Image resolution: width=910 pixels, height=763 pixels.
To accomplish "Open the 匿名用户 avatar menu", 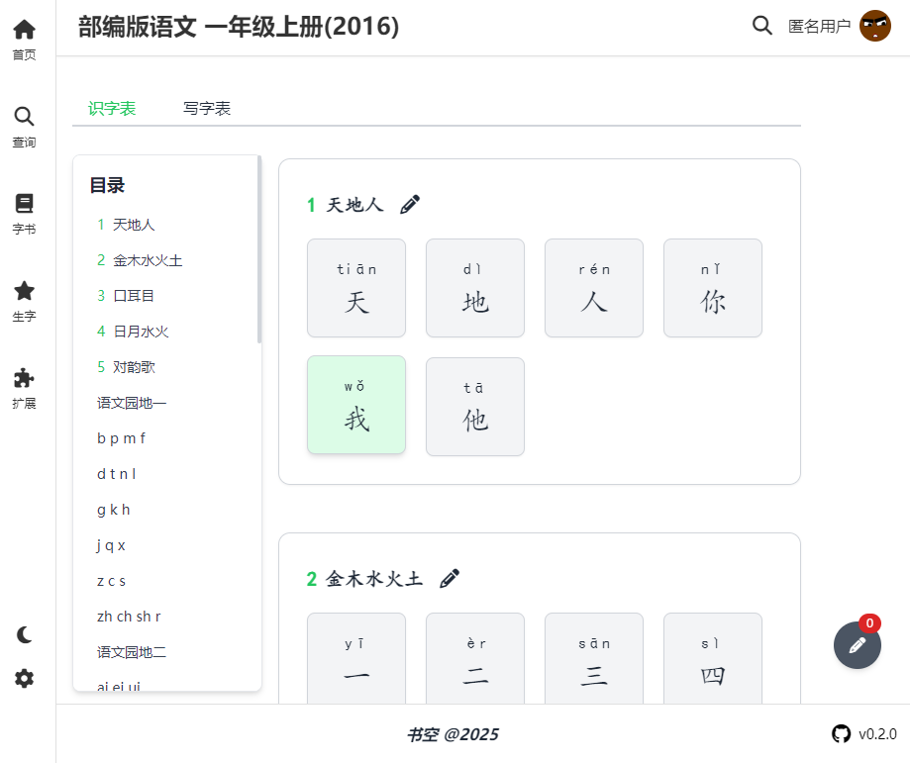I will [874, 26].
